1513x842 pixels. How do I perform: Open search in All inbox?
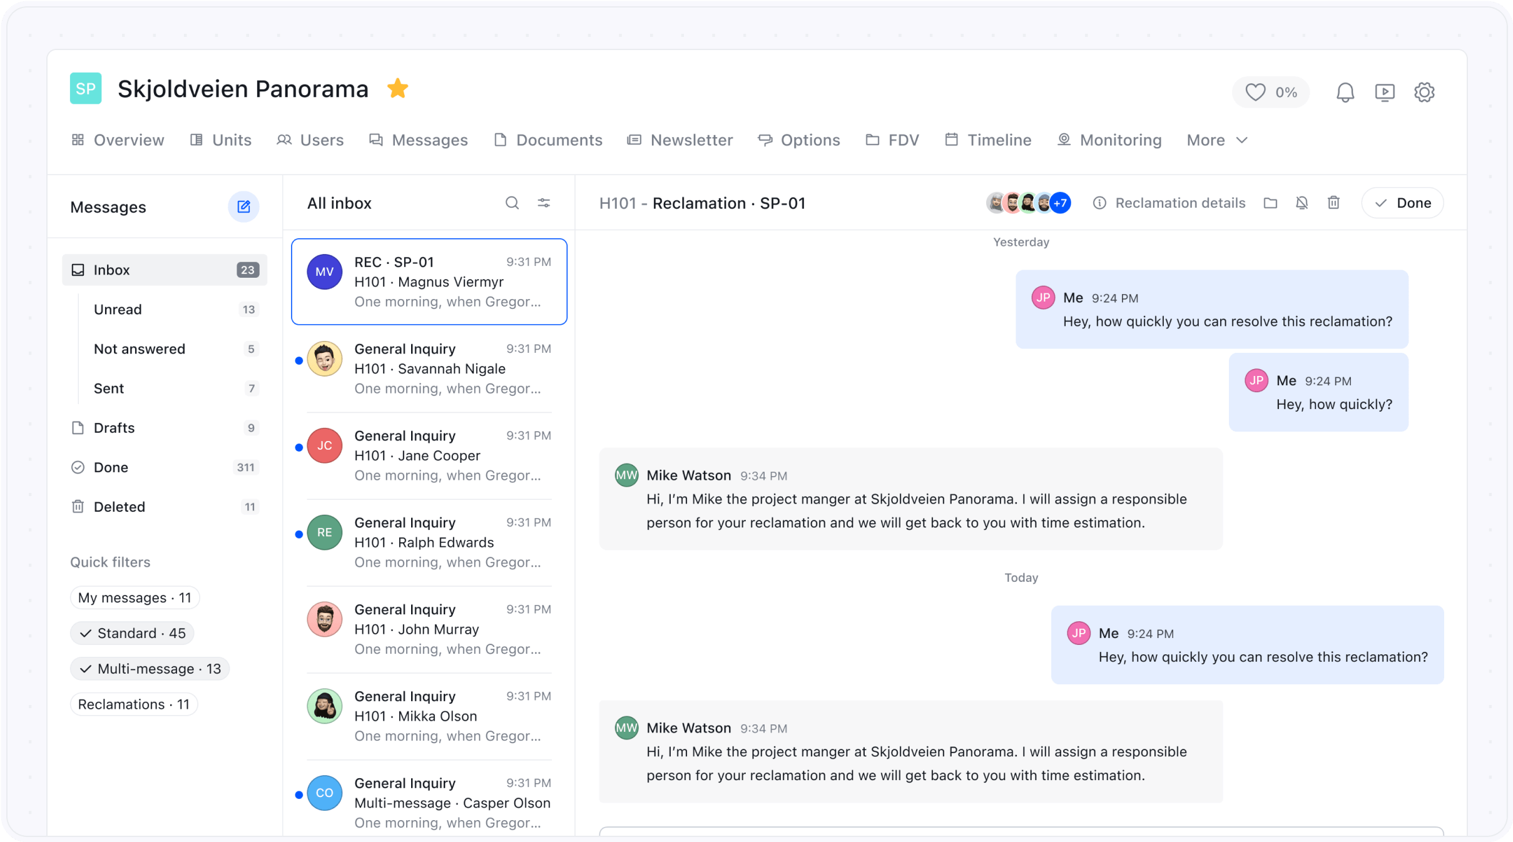coord(512,203)
